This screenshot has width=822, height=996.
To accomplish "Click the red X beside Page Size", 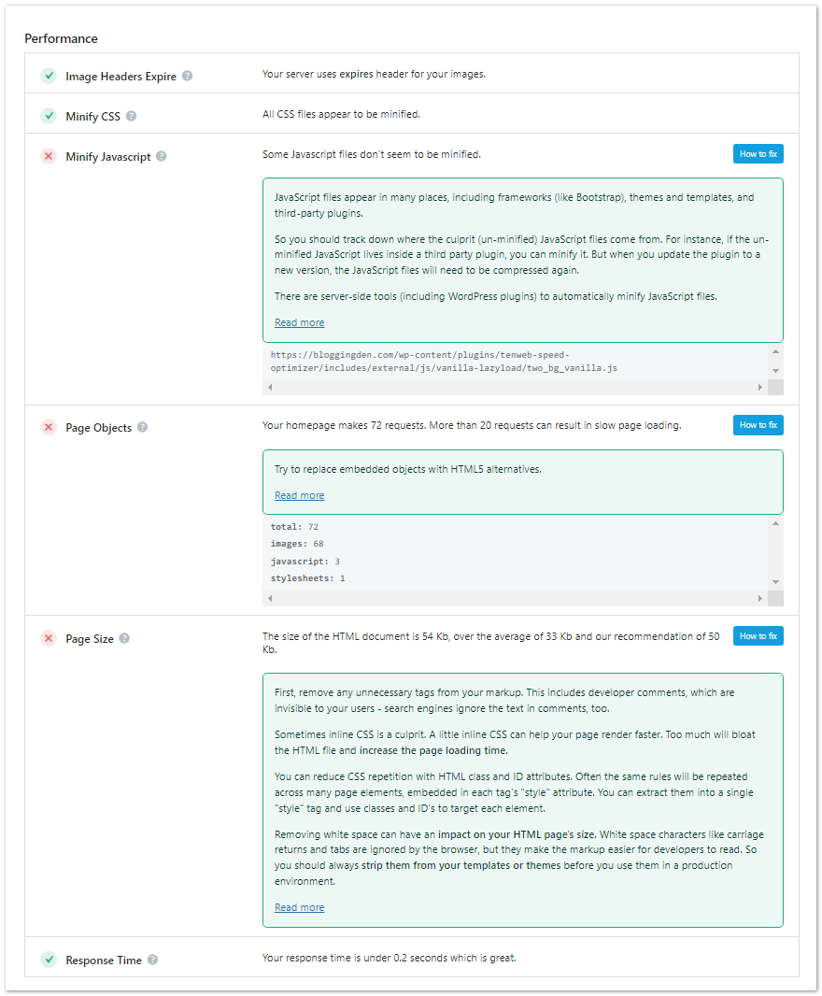I will [49, 638].
